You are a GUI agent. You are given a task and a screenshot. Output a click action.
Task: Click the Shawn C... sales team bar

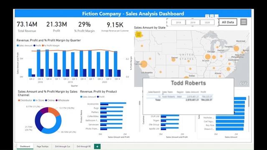coord(229,129)
